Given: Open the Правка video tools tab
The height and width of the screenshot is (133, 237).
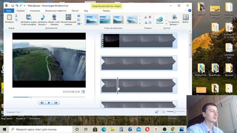Looking at the screenshot, I should [106, 11].
